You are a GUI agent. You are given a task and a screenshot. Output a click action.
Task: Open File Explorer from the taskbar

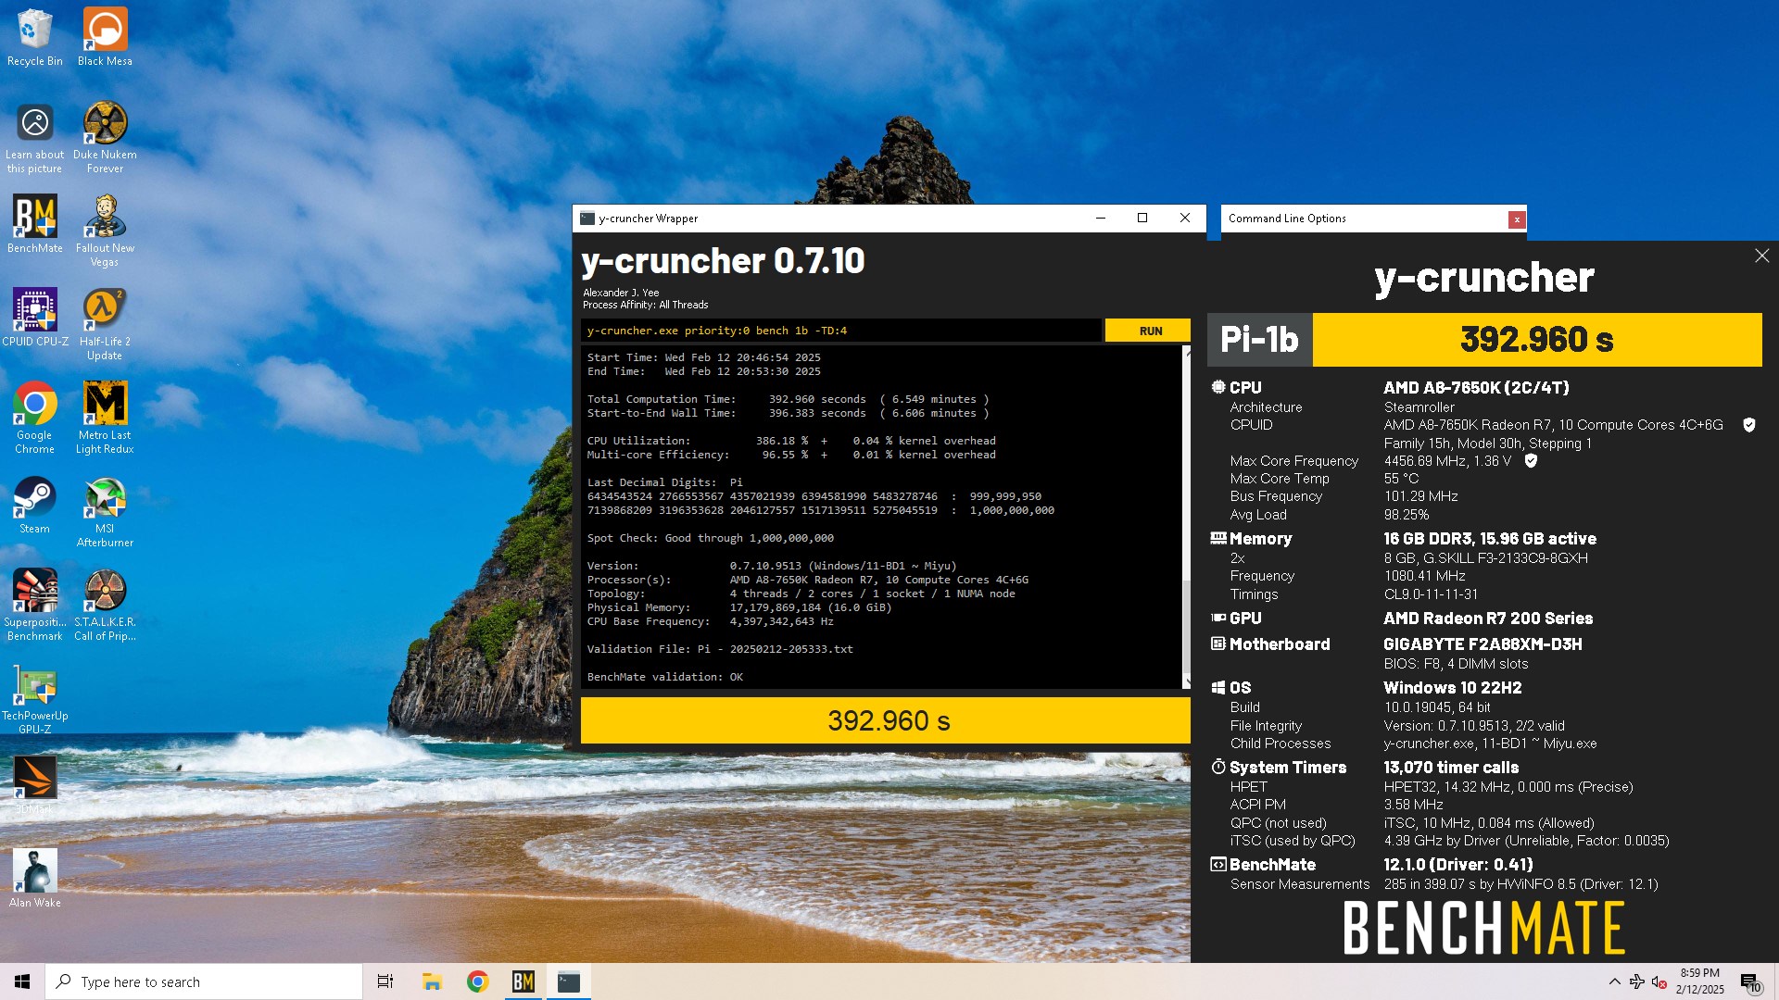click(432, 981)
